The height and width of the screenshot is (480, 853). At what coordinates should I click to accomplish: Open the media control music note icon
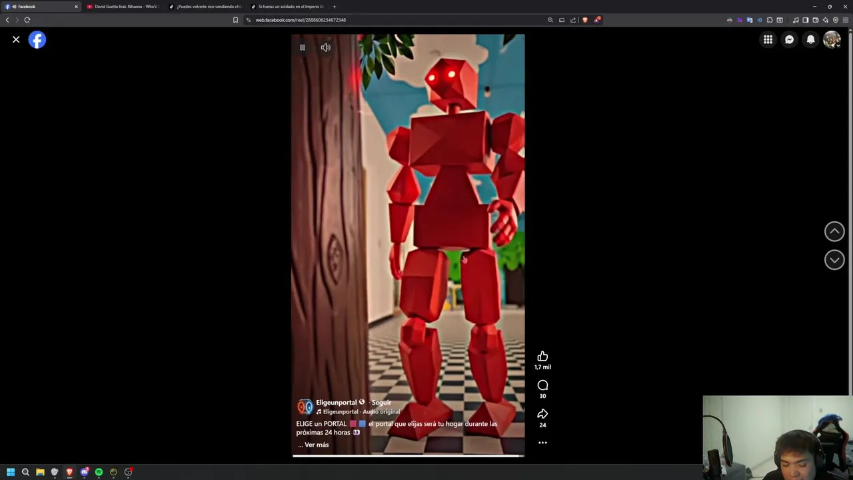click(x=796, y=20)
